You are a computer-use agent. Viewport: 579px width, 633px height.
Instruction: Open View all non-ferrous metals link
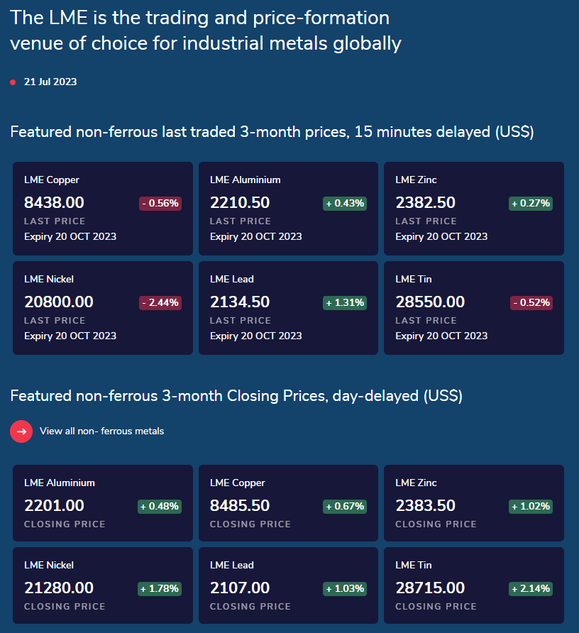click(x=101, y=431)
